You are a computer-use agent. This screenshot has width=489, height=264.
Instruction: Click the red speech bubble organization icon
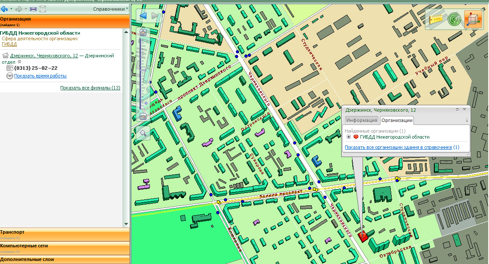point(356,137)
